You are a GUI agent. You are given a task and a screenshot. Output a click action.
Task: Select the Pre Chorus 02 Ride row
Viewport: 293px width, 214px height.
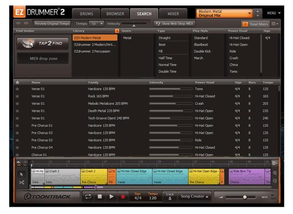(x=146, y=140)
